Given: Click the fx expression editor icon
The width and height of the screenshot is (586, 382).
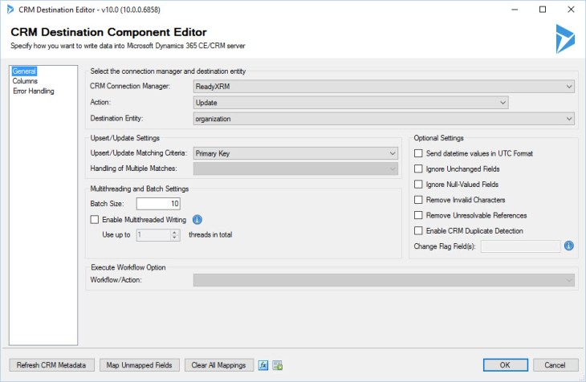Looking at the screenshot, I should [x=263, y=365].
